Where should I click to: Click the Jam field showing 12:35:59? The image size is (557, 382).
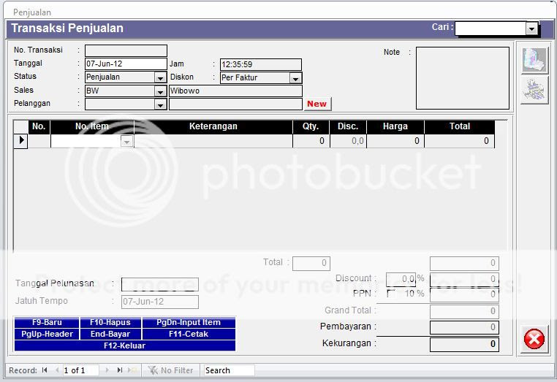click(261, 64)
